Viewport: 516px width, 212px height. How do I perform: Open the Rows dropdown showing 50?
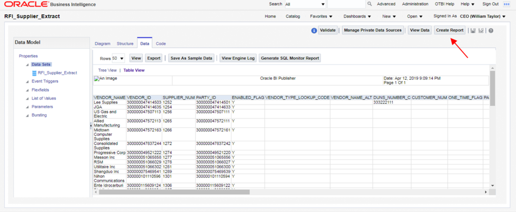click(118, 58)
